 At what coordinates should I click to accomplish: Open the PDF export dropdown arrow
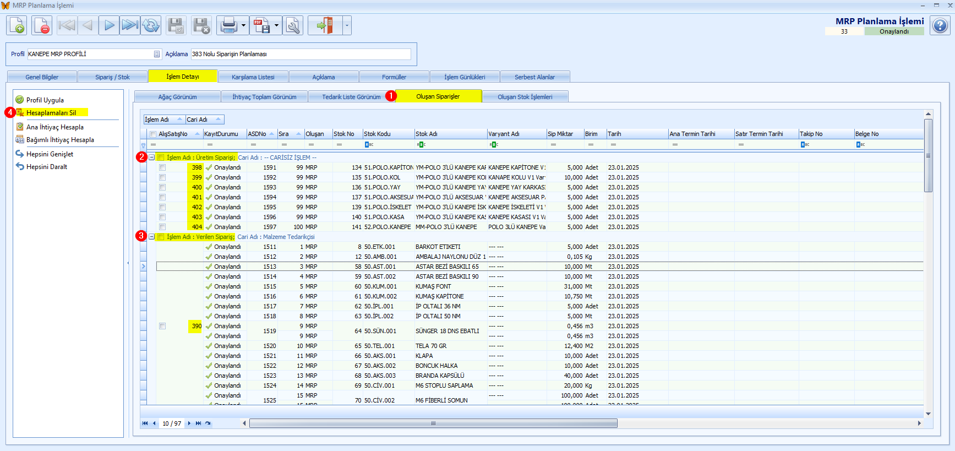coord(277,25)
